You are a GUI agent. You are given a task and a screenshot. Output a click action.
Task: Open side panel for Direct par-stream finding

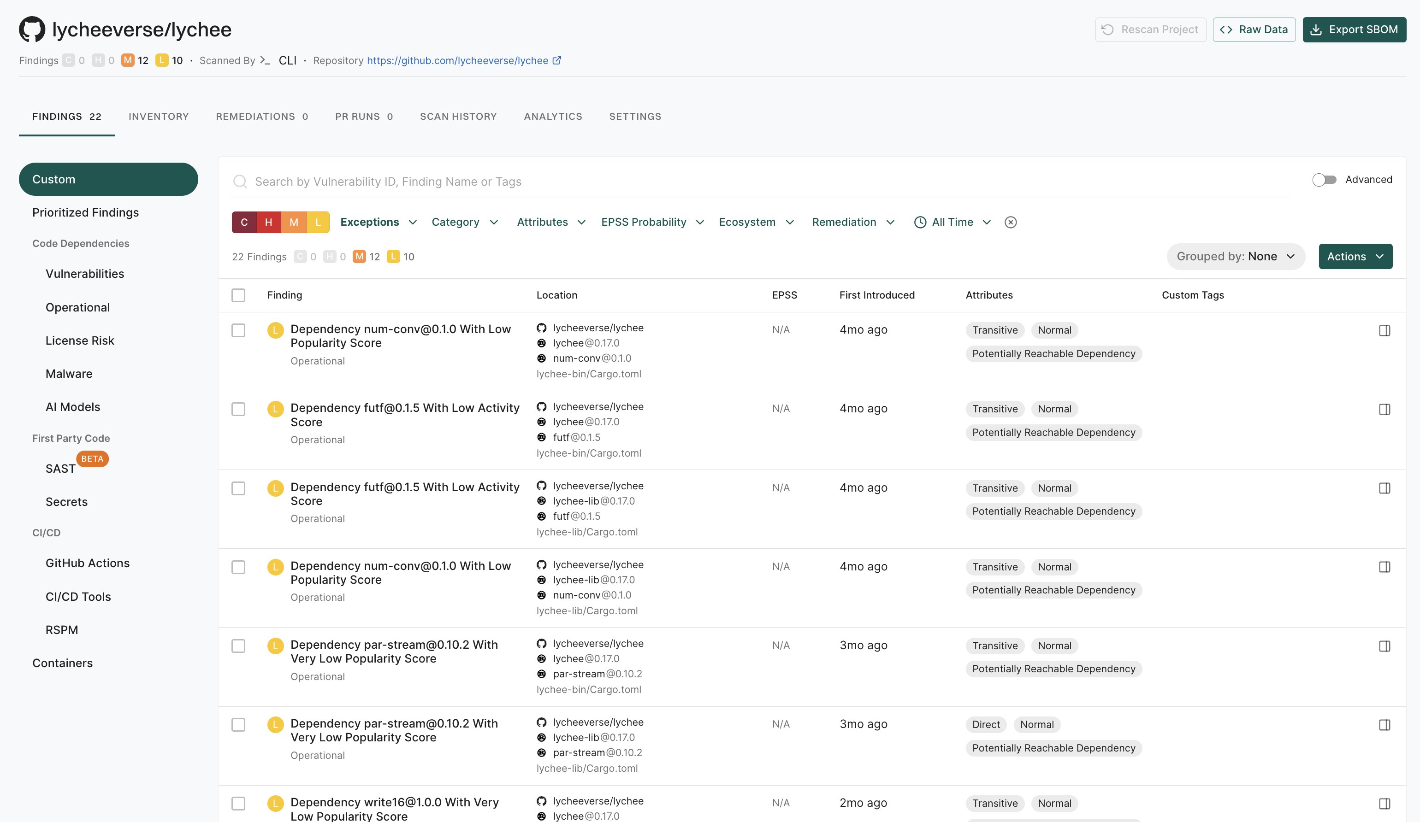[x=1384, y=725]
